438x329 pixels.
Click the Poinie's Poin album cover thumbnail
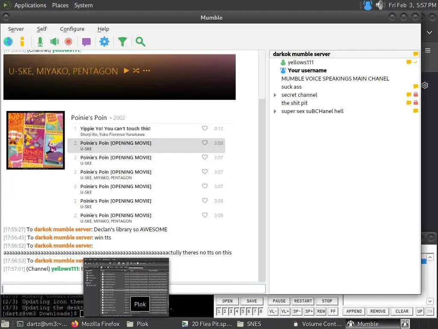pyautogui.click(x=36, y=140)
